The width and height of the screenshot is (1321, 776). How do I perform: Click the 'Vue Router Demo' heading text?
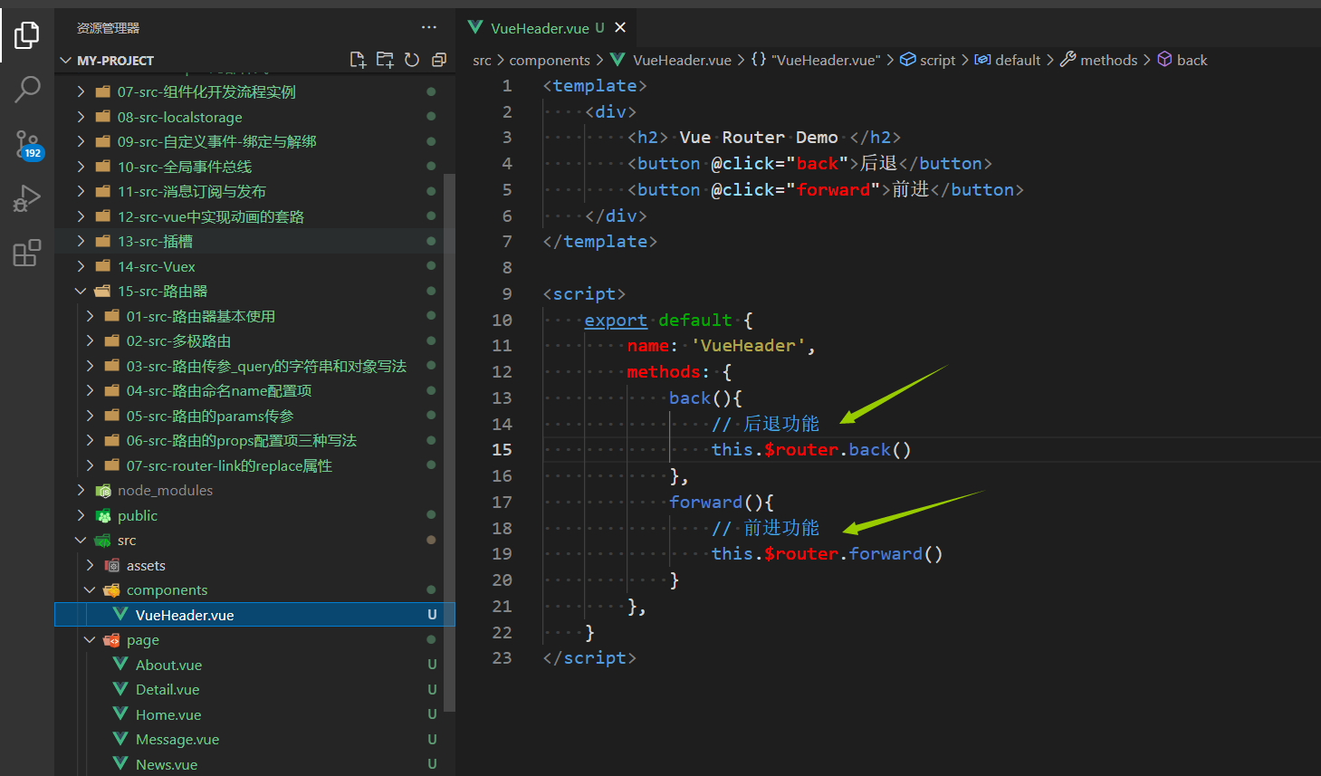click(x=759, y=137)
